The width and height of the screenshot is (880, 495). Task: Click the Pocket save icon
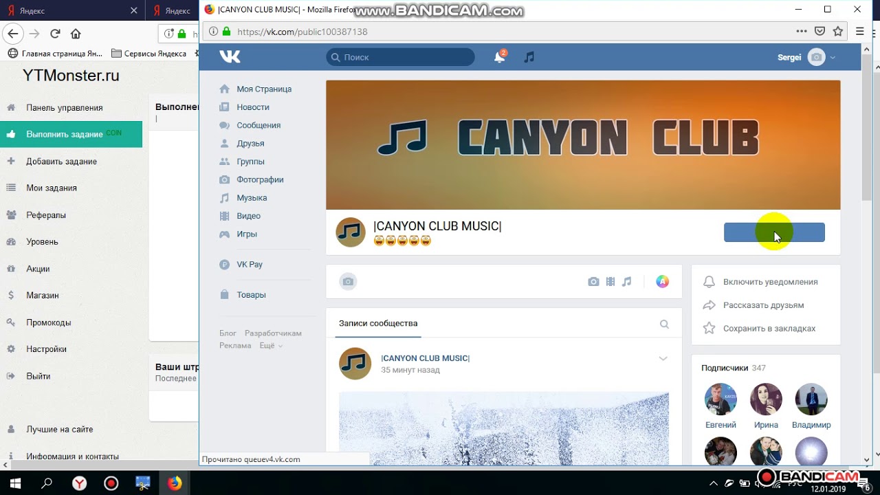(819, 31)
